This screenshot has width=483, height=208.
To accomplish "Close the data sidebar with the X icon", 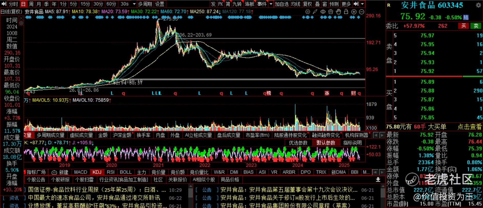I will 21,18.
